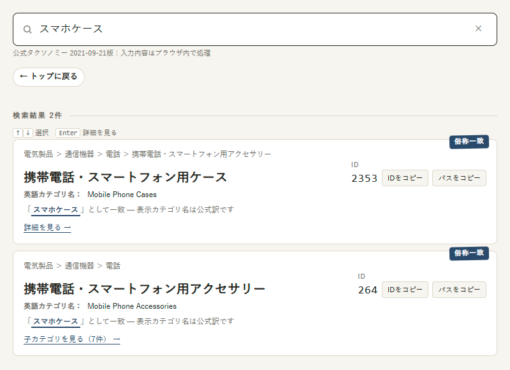
Task: Click the magnifier search icon
Action: (27, 29)
